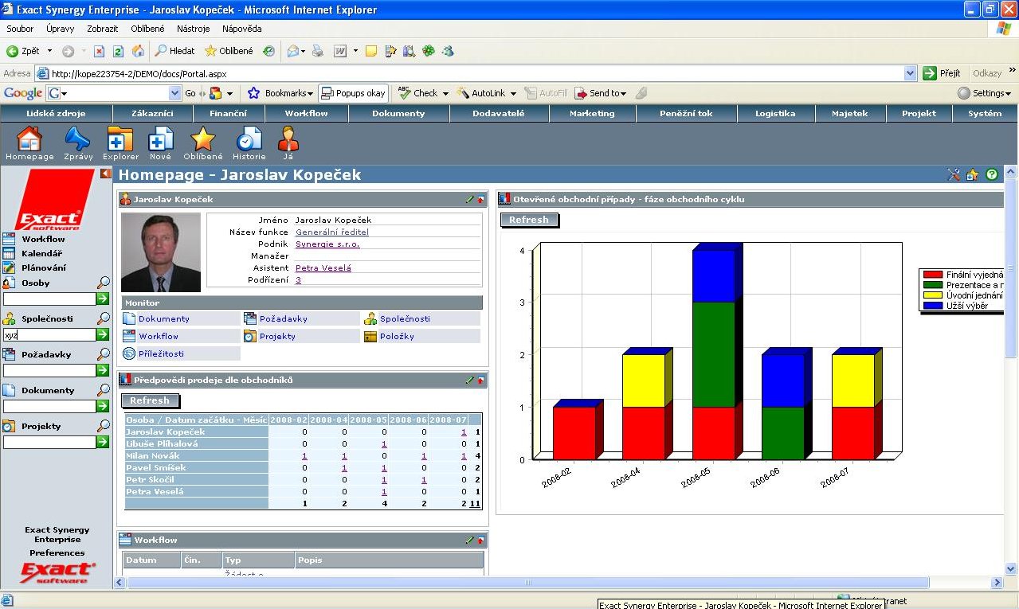Click IE Print toolbar icon
Screen dimensions: 1019x609
pyautogui.click(x=318, y=51)
